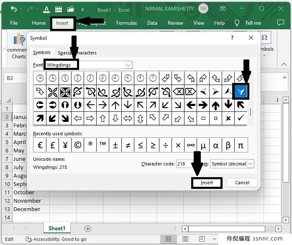Viewport: 292px width, 245px height.
Task: Click the underlined A font color icon
Action: tap(46, 9)
